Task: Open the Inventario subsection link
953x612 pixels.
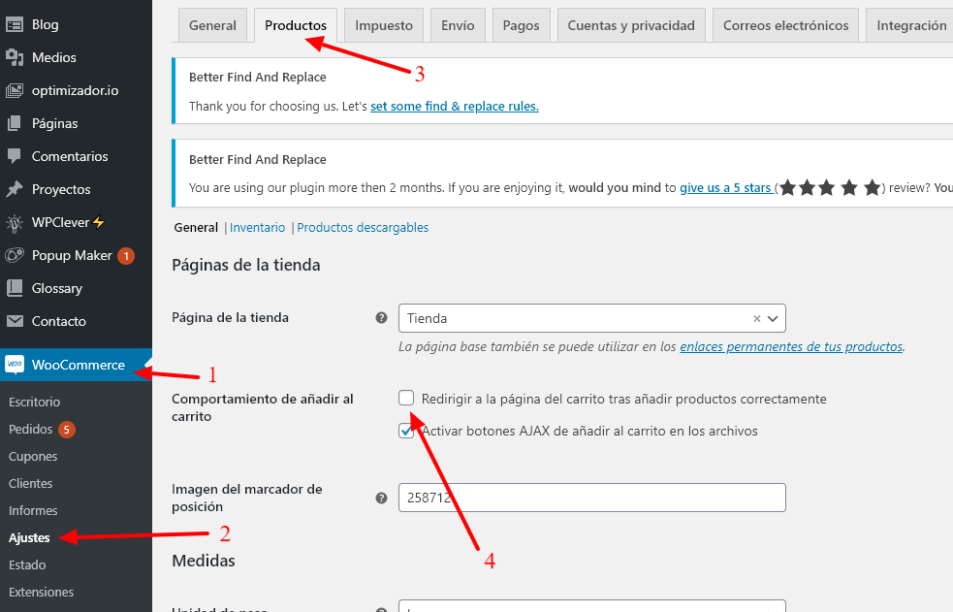Action: click(x=257, y=227)
